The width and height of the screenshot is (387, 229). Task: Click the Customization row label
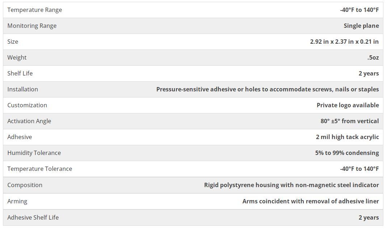point(27,105)
